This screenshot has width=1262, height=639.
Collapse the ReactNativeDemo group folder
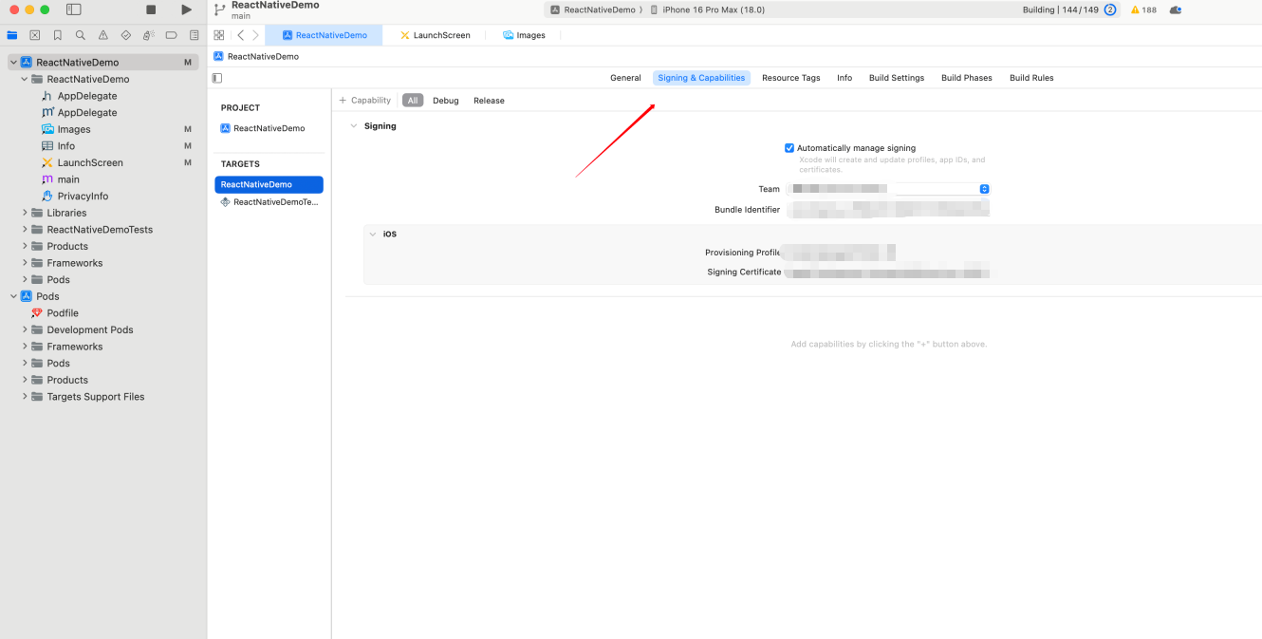click(x=25, y=79)
